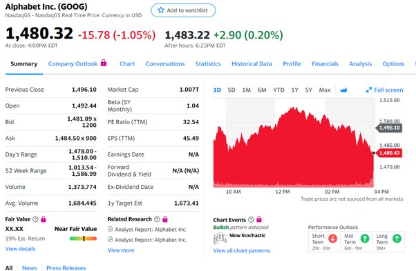The image size is (416, 271).
Task: Click the Fair Value help question mark
Action: pos(35,219)
